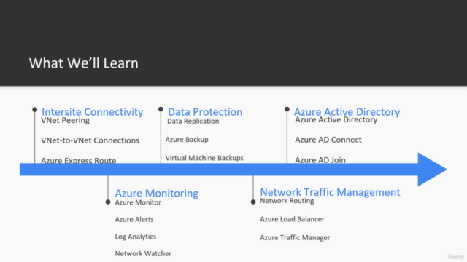This screenshot has width=467, height=262.
Task: Click the Azure AD Join item
Action: click(320, 160)
